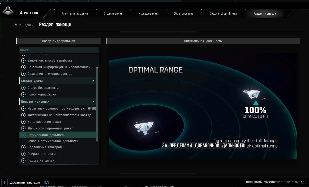Play icon for 'Меры электронного противодействия'
This screenshot has width=309, height=187.
click(23, 108)
